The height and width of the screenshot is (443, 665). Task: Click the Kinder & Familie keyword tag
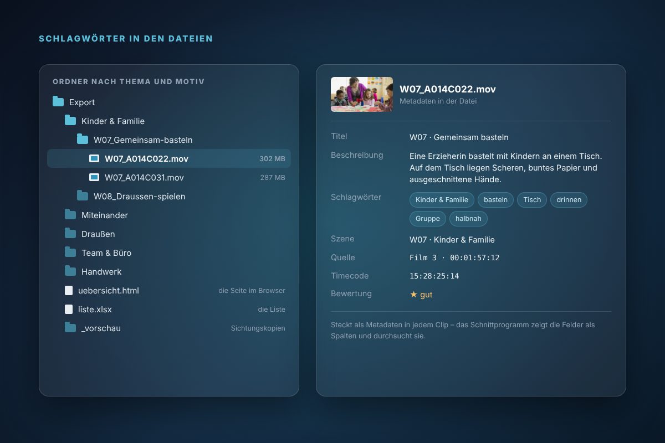click(442, 200)
